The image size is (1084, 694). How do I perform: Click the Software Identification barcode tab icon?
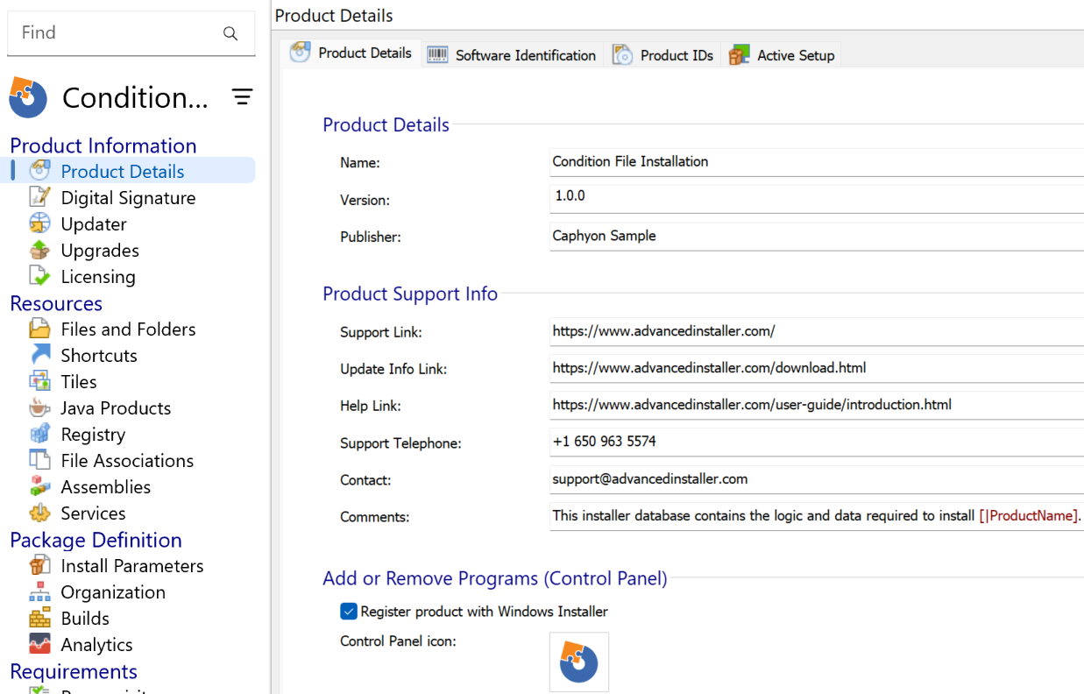(437, 54)
